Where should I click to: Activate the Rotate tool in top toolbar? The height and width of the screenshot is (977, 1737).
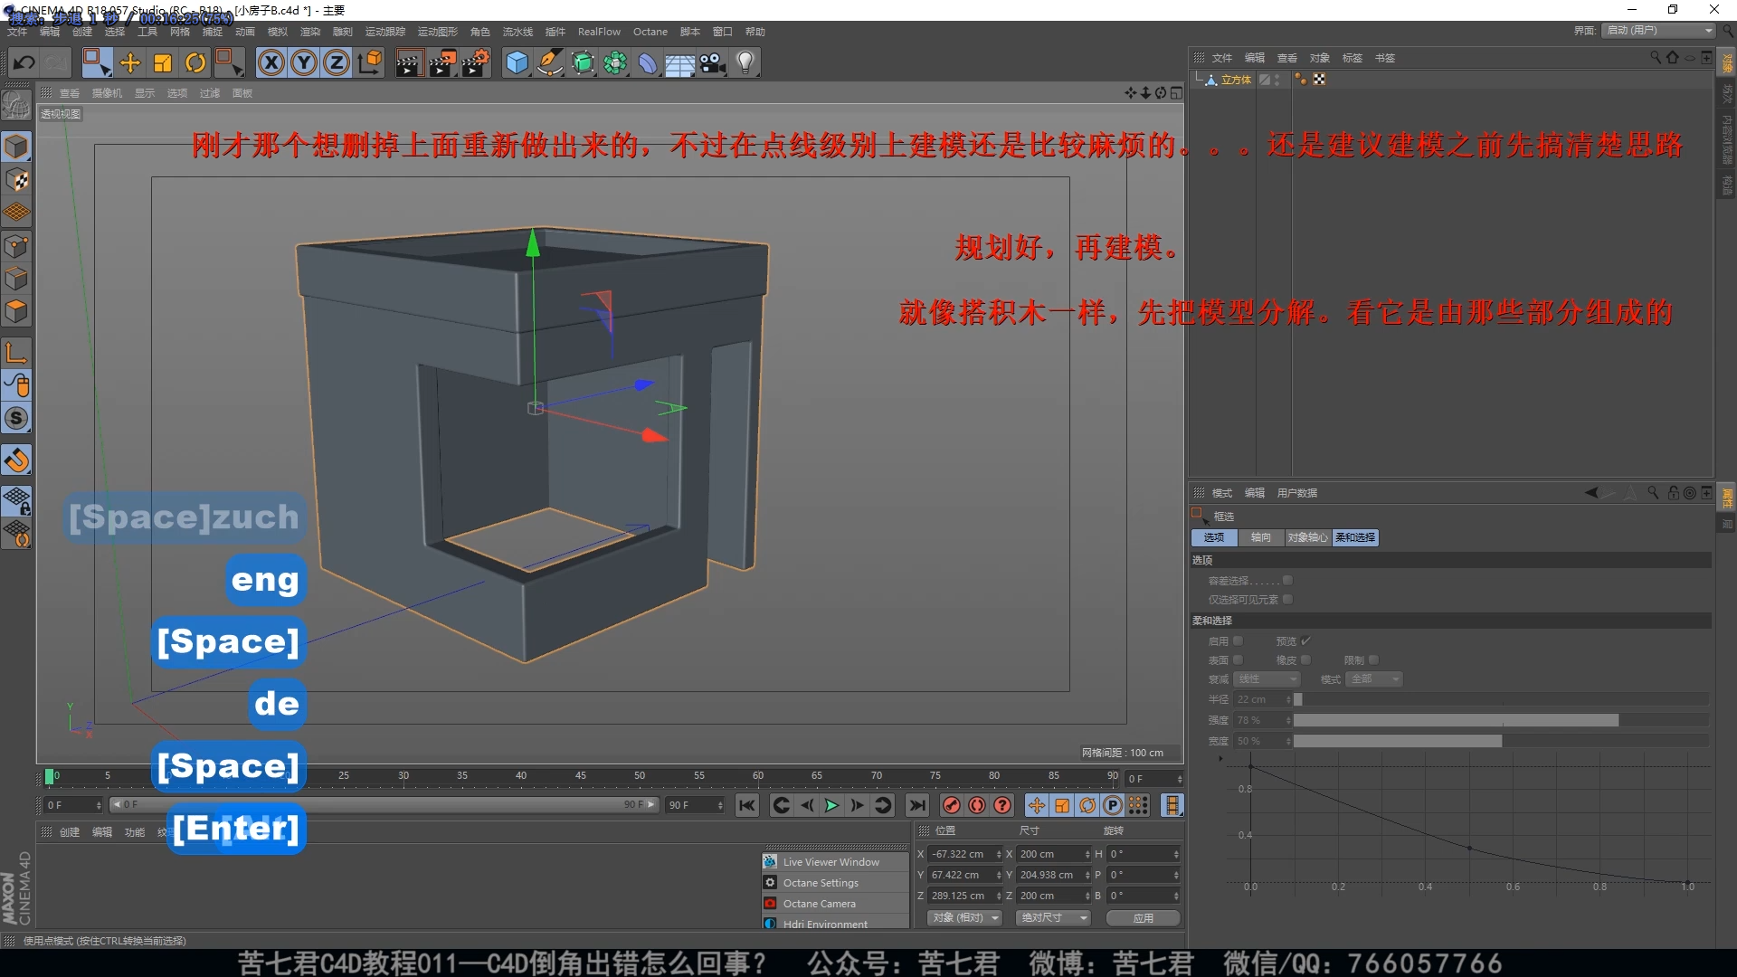pyautogui.click(x=195, y=62)
